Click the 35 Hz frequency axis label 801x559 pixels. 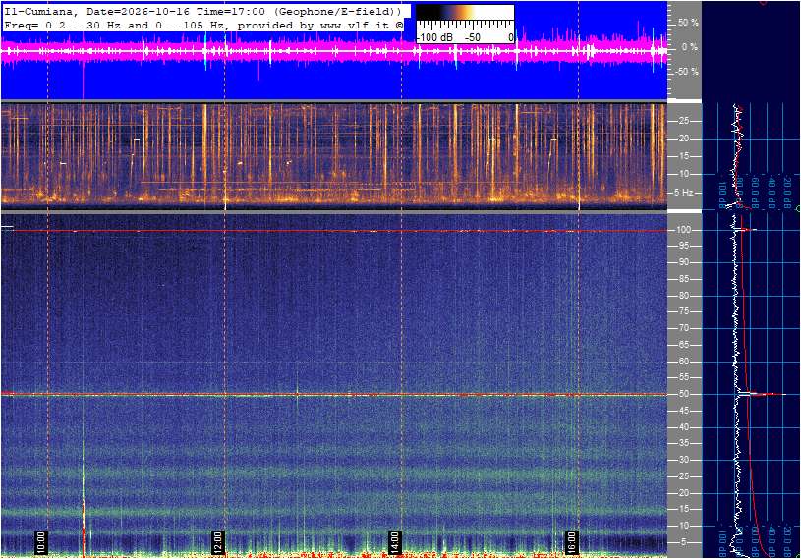(x=683, y=444)
